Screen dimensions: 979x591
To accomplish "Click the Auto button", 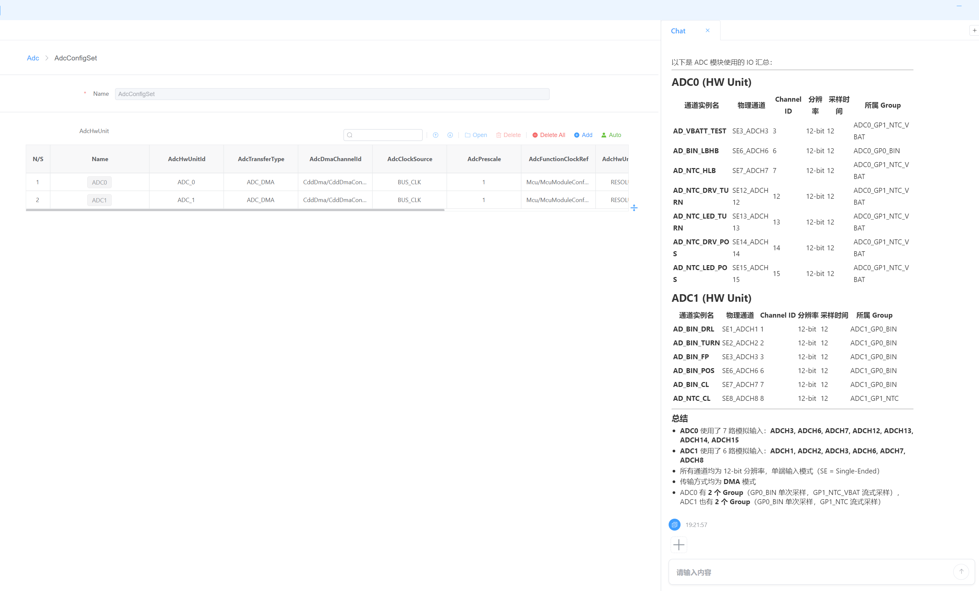I will [x=611, y=135].
